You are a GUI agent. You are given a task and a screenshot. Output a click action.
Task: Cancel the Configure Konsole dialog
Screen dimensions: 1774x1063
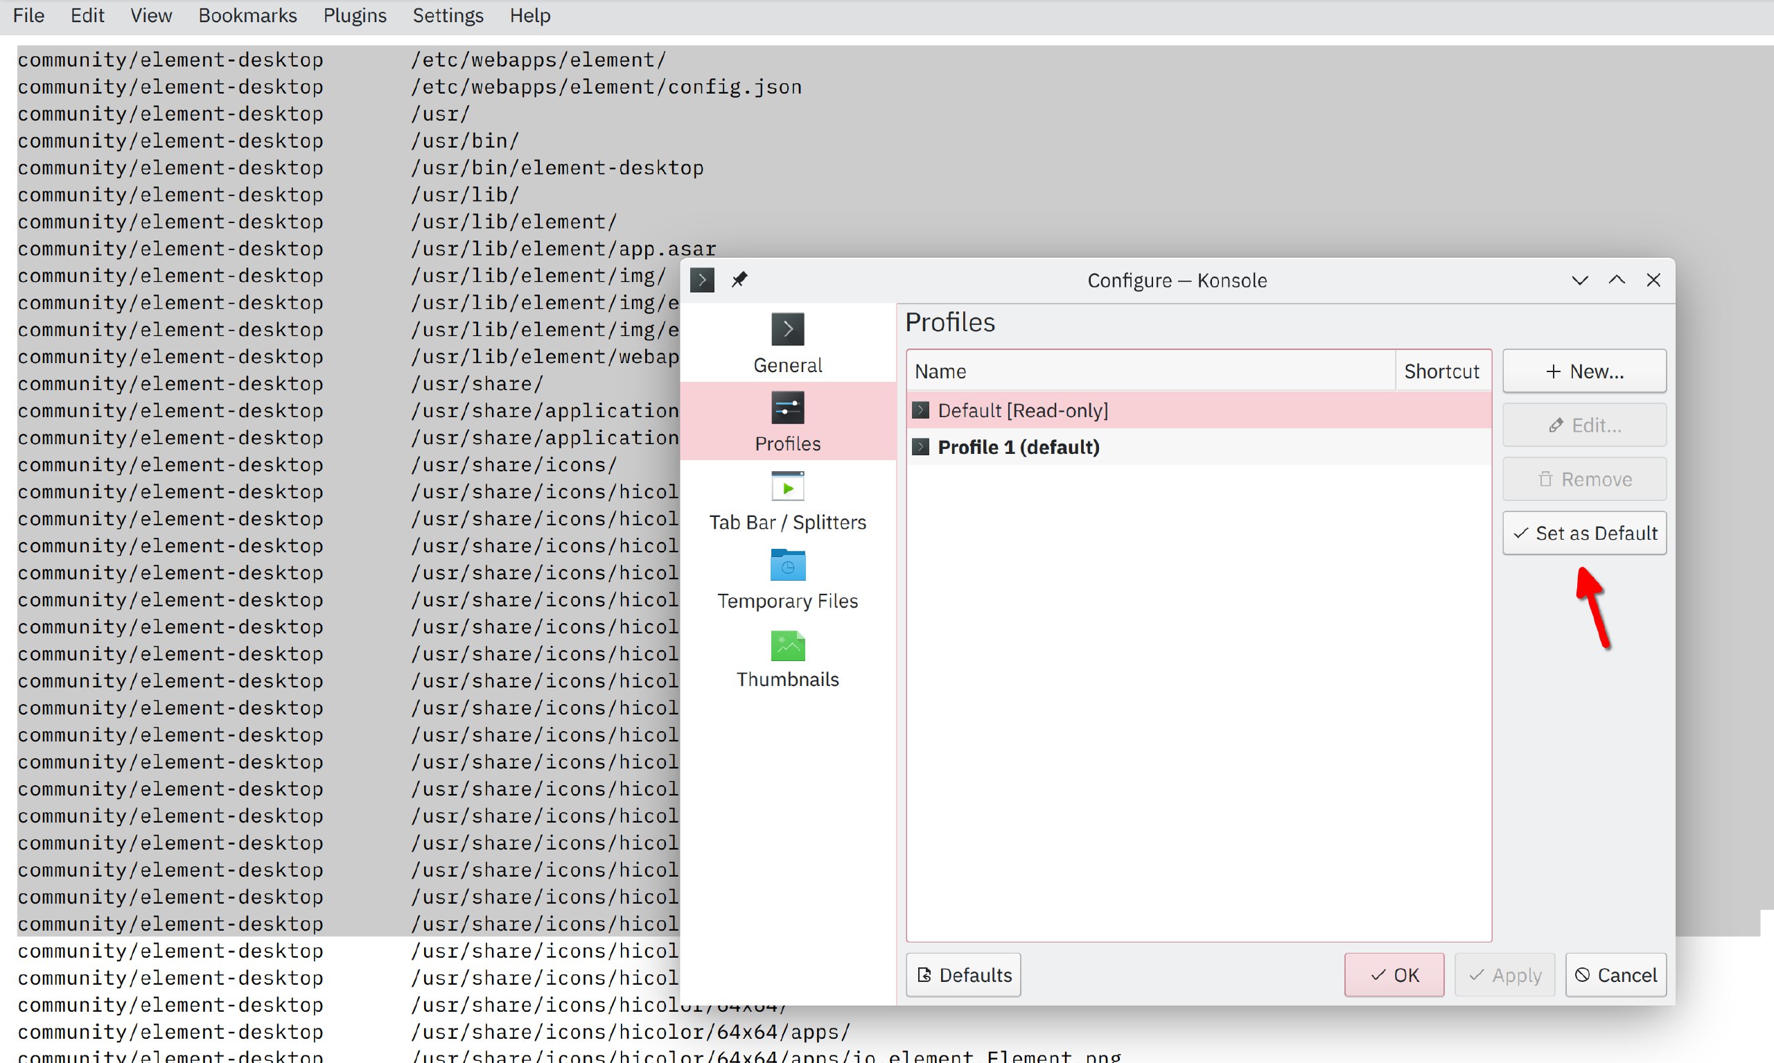pos(1616,975)
